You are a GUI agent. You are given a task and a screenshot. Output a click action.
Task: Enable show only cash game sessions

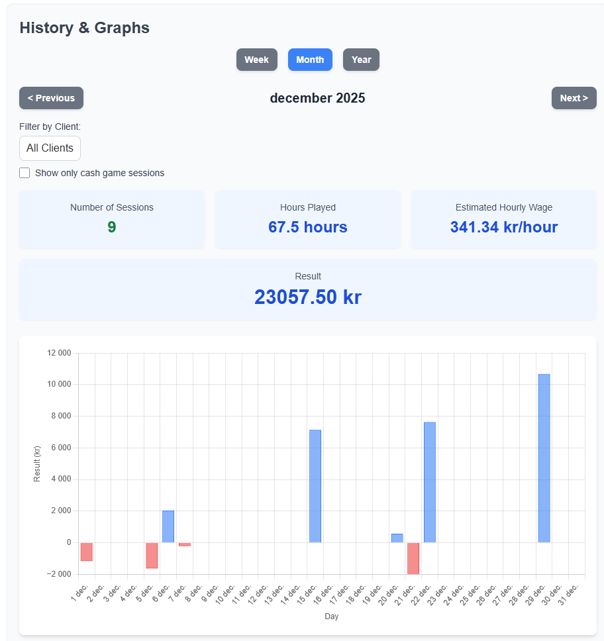[25, 172]
